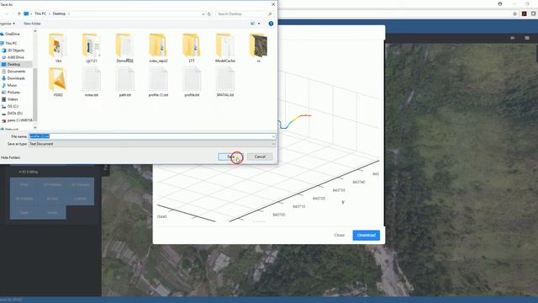538x303 pixels.
Task: Select Desktop in the navigation pane
Action: click(x=13, y=65)
